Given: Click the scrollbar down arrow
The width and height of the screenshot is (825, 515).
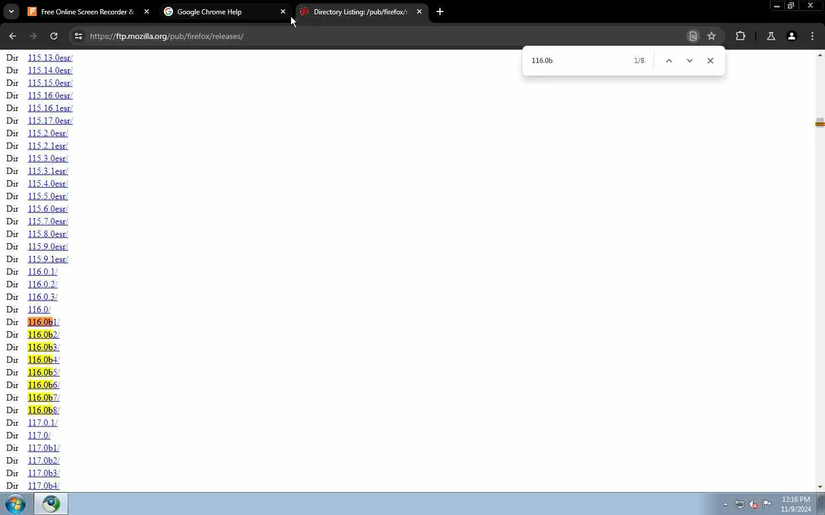Looking at the screenshot, I should pyautogui.click(x=820, y=487).
